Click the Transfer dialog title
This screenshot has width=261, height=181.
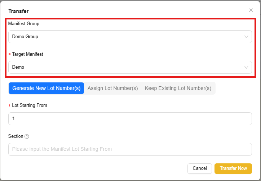tap(18, 11)
